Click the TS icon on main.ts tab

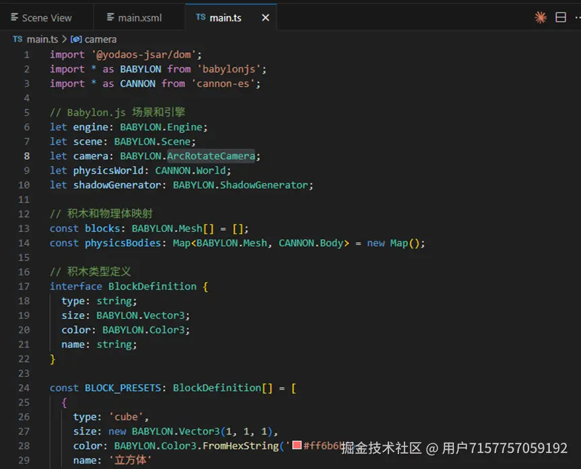tap(201, 17)
